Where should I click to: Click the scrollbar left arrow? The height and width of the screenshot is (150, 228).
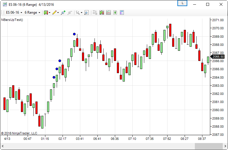pos(3,146)
